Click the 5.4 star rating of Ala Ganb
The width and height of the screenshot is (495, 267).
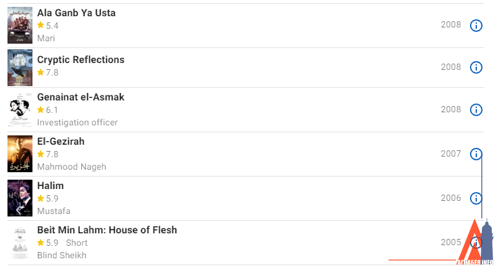click(47, 26)
